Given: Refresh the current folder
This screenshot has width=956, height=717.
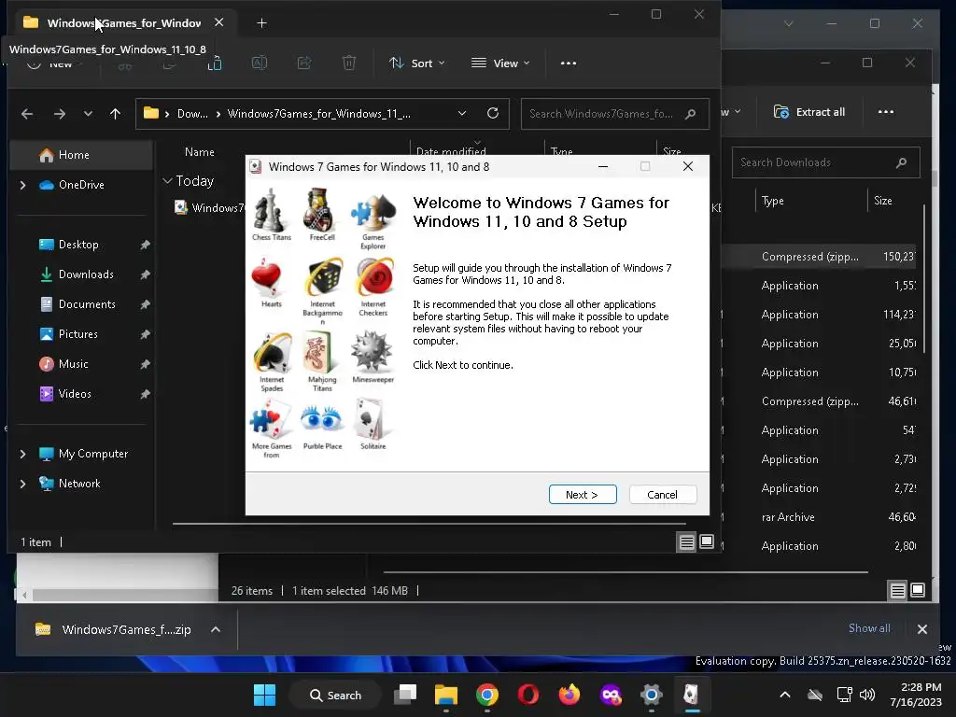Looking at the screenshot, I should tap(493, 113).
